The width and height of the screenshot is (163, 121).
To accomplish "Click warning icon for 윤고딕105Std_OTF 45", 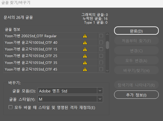I will [85, 69].
